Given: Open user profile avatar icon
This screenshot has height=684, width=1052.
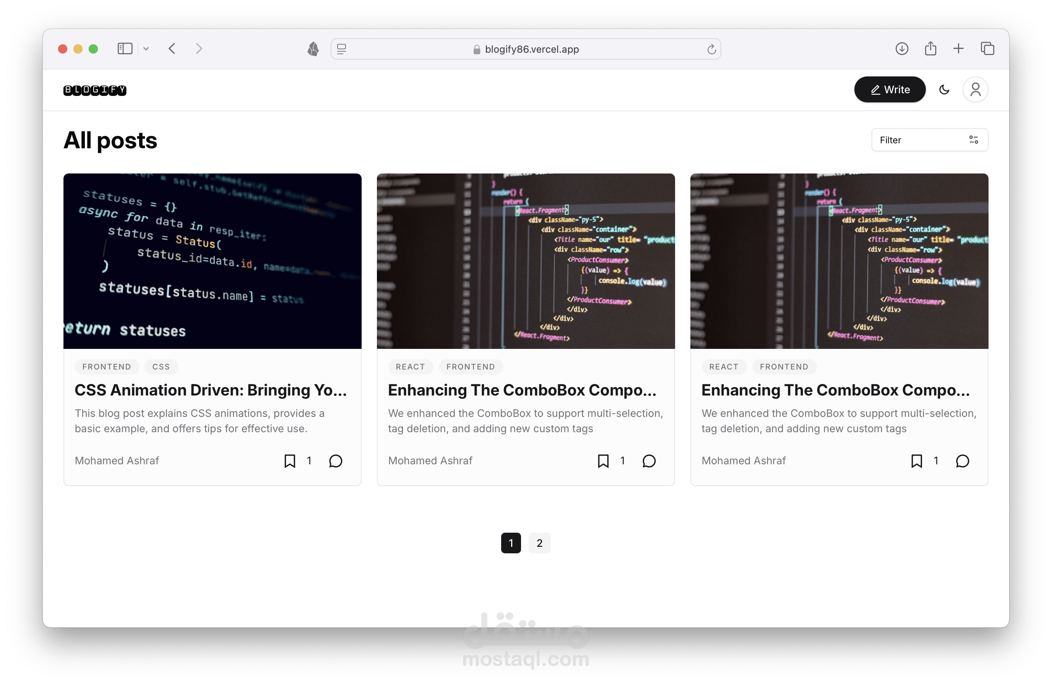Looking at the screenshot, I should pos(975,90).
